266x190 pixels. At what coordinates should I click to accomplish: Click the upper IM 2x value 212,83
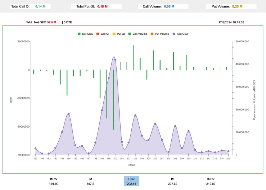(x=211, y=184)
